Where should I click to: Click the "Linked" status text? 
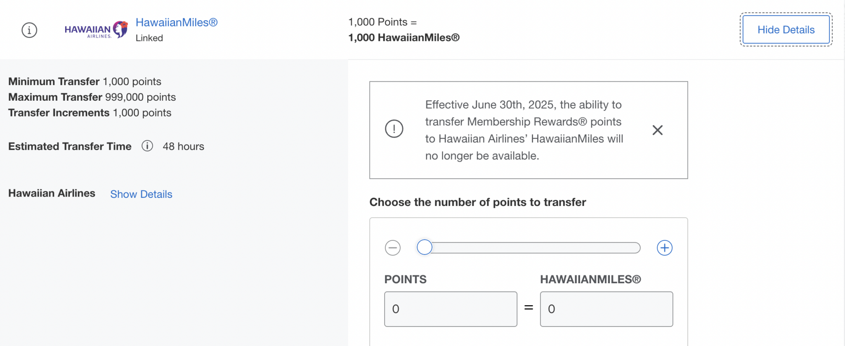(149, 38)
